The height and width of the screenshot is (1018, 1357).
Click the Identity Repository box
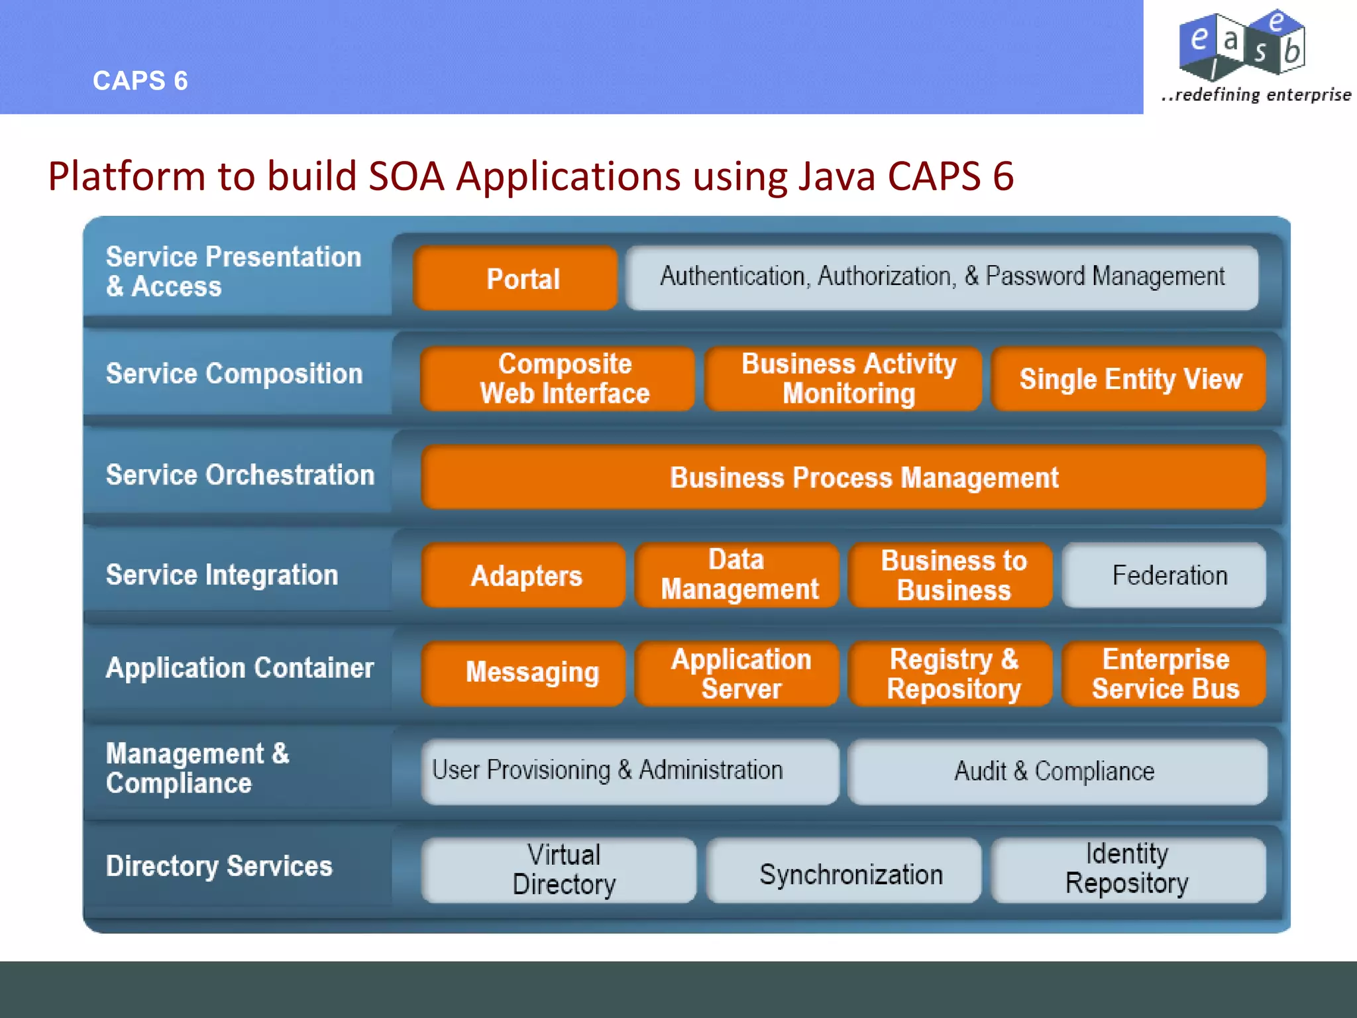pos(1128,870)
